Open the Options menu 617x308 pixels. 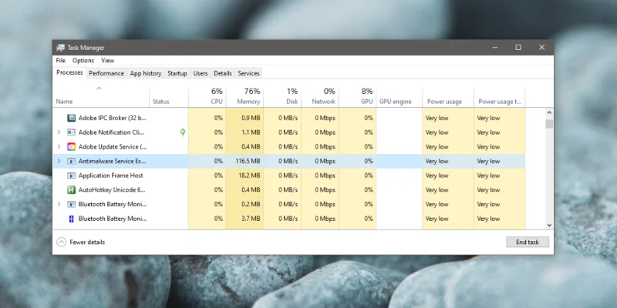[x=83, y=61]
